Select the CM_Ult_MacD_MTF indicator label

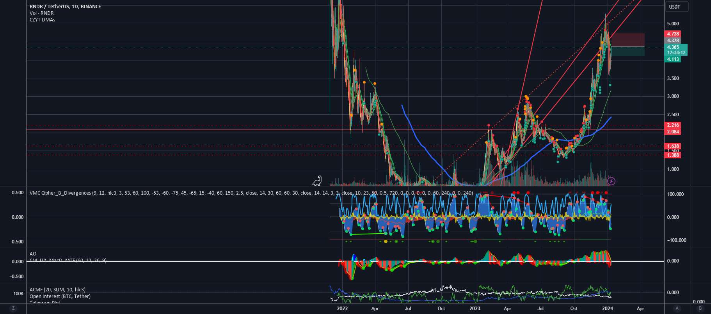pyautogui.click(x=68, y=260)
